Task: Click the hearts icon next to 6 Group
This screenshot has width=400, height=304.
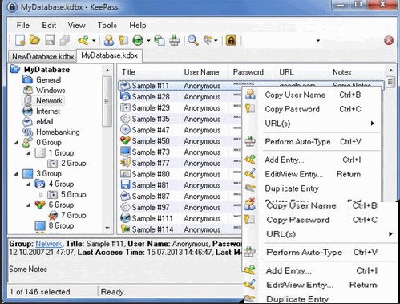Action: (40, 205)
